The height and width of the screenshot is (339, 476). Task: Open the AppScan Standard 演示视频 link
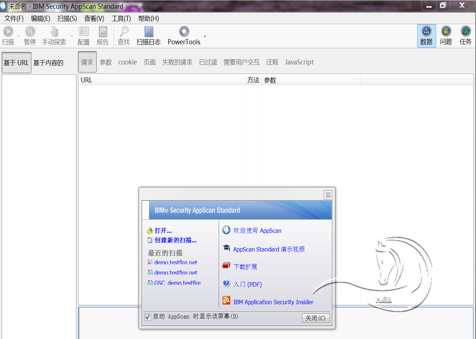pos(269,249)
